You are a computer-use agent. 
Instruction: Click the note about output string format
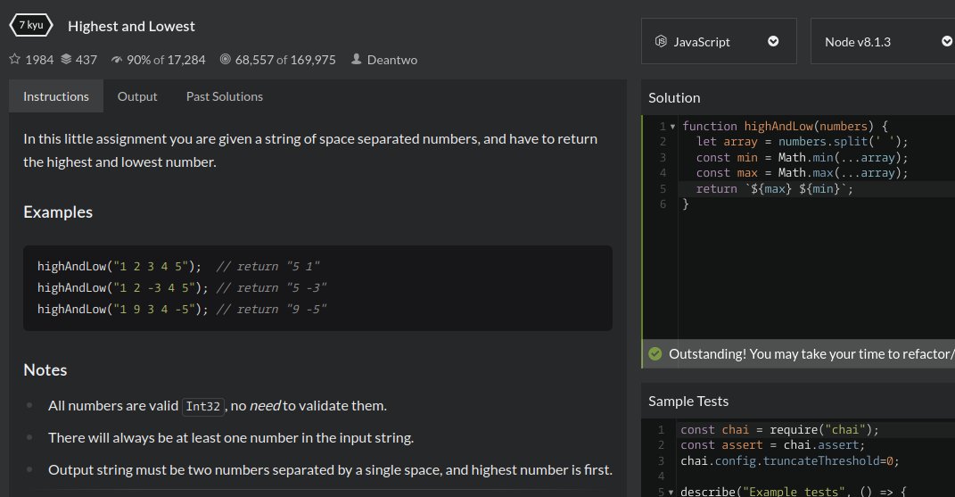pos(330,470)
